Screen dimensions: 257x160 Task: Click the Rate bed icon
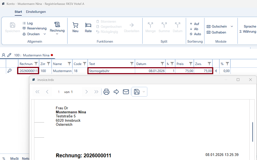pos(88,25)
